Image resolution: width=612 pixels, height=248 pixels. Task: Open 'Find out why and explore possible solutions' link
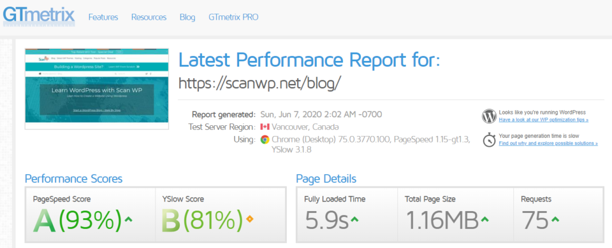[549, 143]
